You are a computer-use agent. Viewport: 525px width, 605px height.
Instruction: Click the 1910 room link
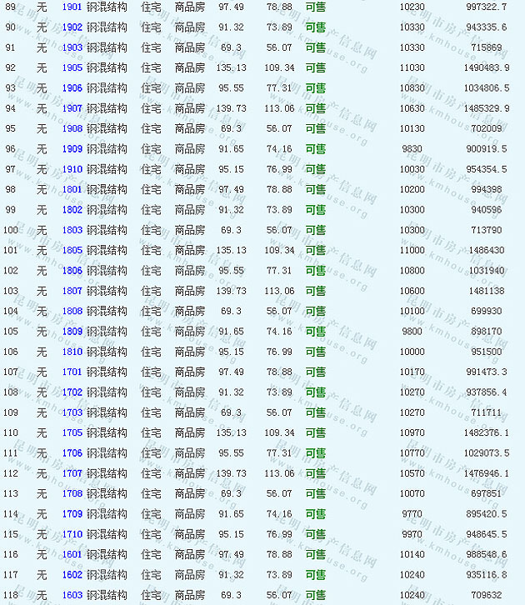pyautogui.click(x=72, y=169)
